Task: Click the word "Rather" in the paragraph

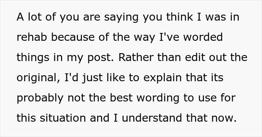Action: [x=136, y=57]
